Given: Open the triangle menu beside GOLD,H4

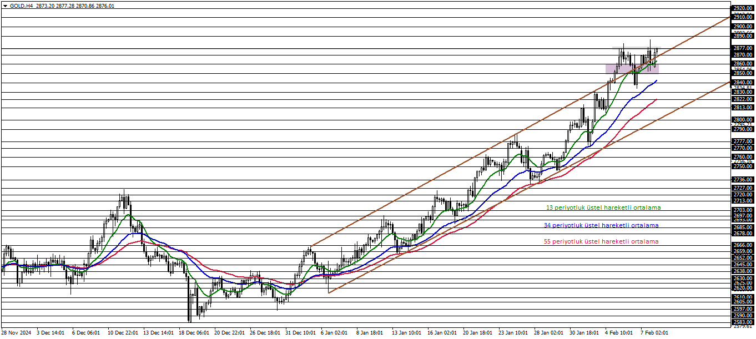Looking at the screenshot, I should (x=5, y=6).
